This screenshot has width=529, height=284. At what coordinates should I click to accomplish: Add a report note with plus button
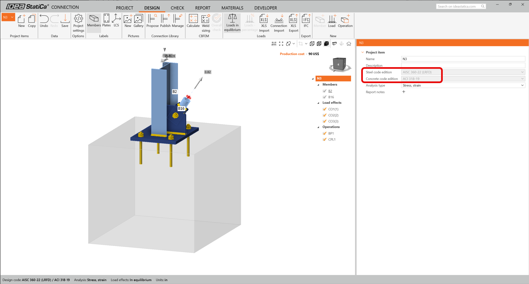[404, 92]
